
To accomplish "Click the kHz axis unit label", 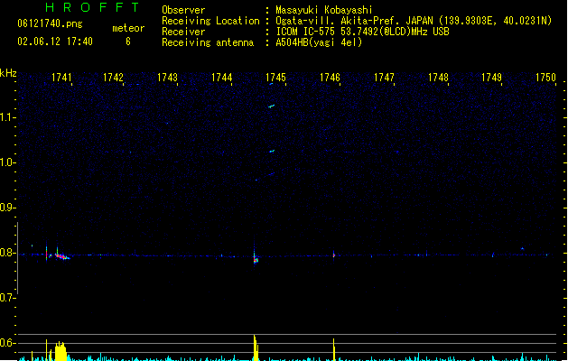I will pyautogui.click(x=8, y=73).
